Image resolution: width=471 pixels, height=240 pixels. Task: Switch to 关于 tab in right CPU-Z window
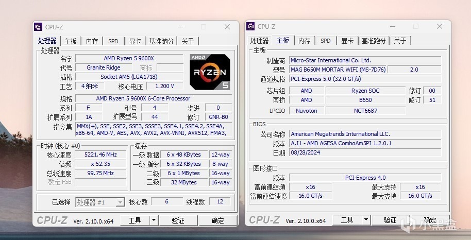(400, 41)
